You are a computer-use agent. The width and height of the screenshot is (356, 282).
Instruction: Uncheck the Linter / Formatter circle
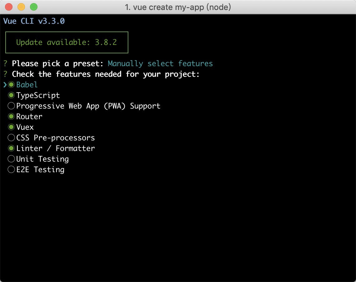point(12,148)
